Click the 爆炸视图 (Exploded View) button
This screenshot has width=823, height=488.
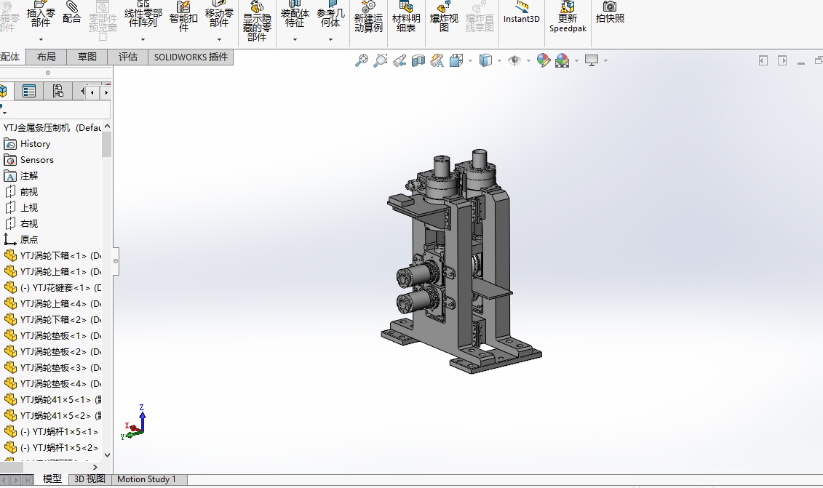(x=444, y=18)
